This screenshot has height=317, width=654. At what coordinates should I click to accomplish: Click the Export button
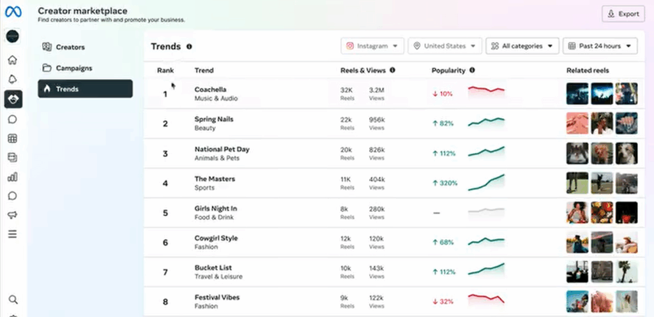[623, 13]
